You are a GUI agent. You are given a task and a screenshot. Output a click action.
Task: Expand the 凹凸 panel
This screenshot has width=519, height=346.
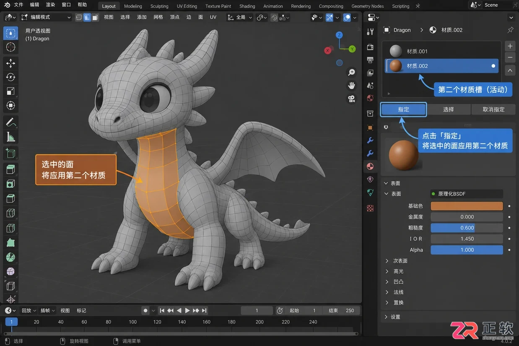click(x=394, y=282)
